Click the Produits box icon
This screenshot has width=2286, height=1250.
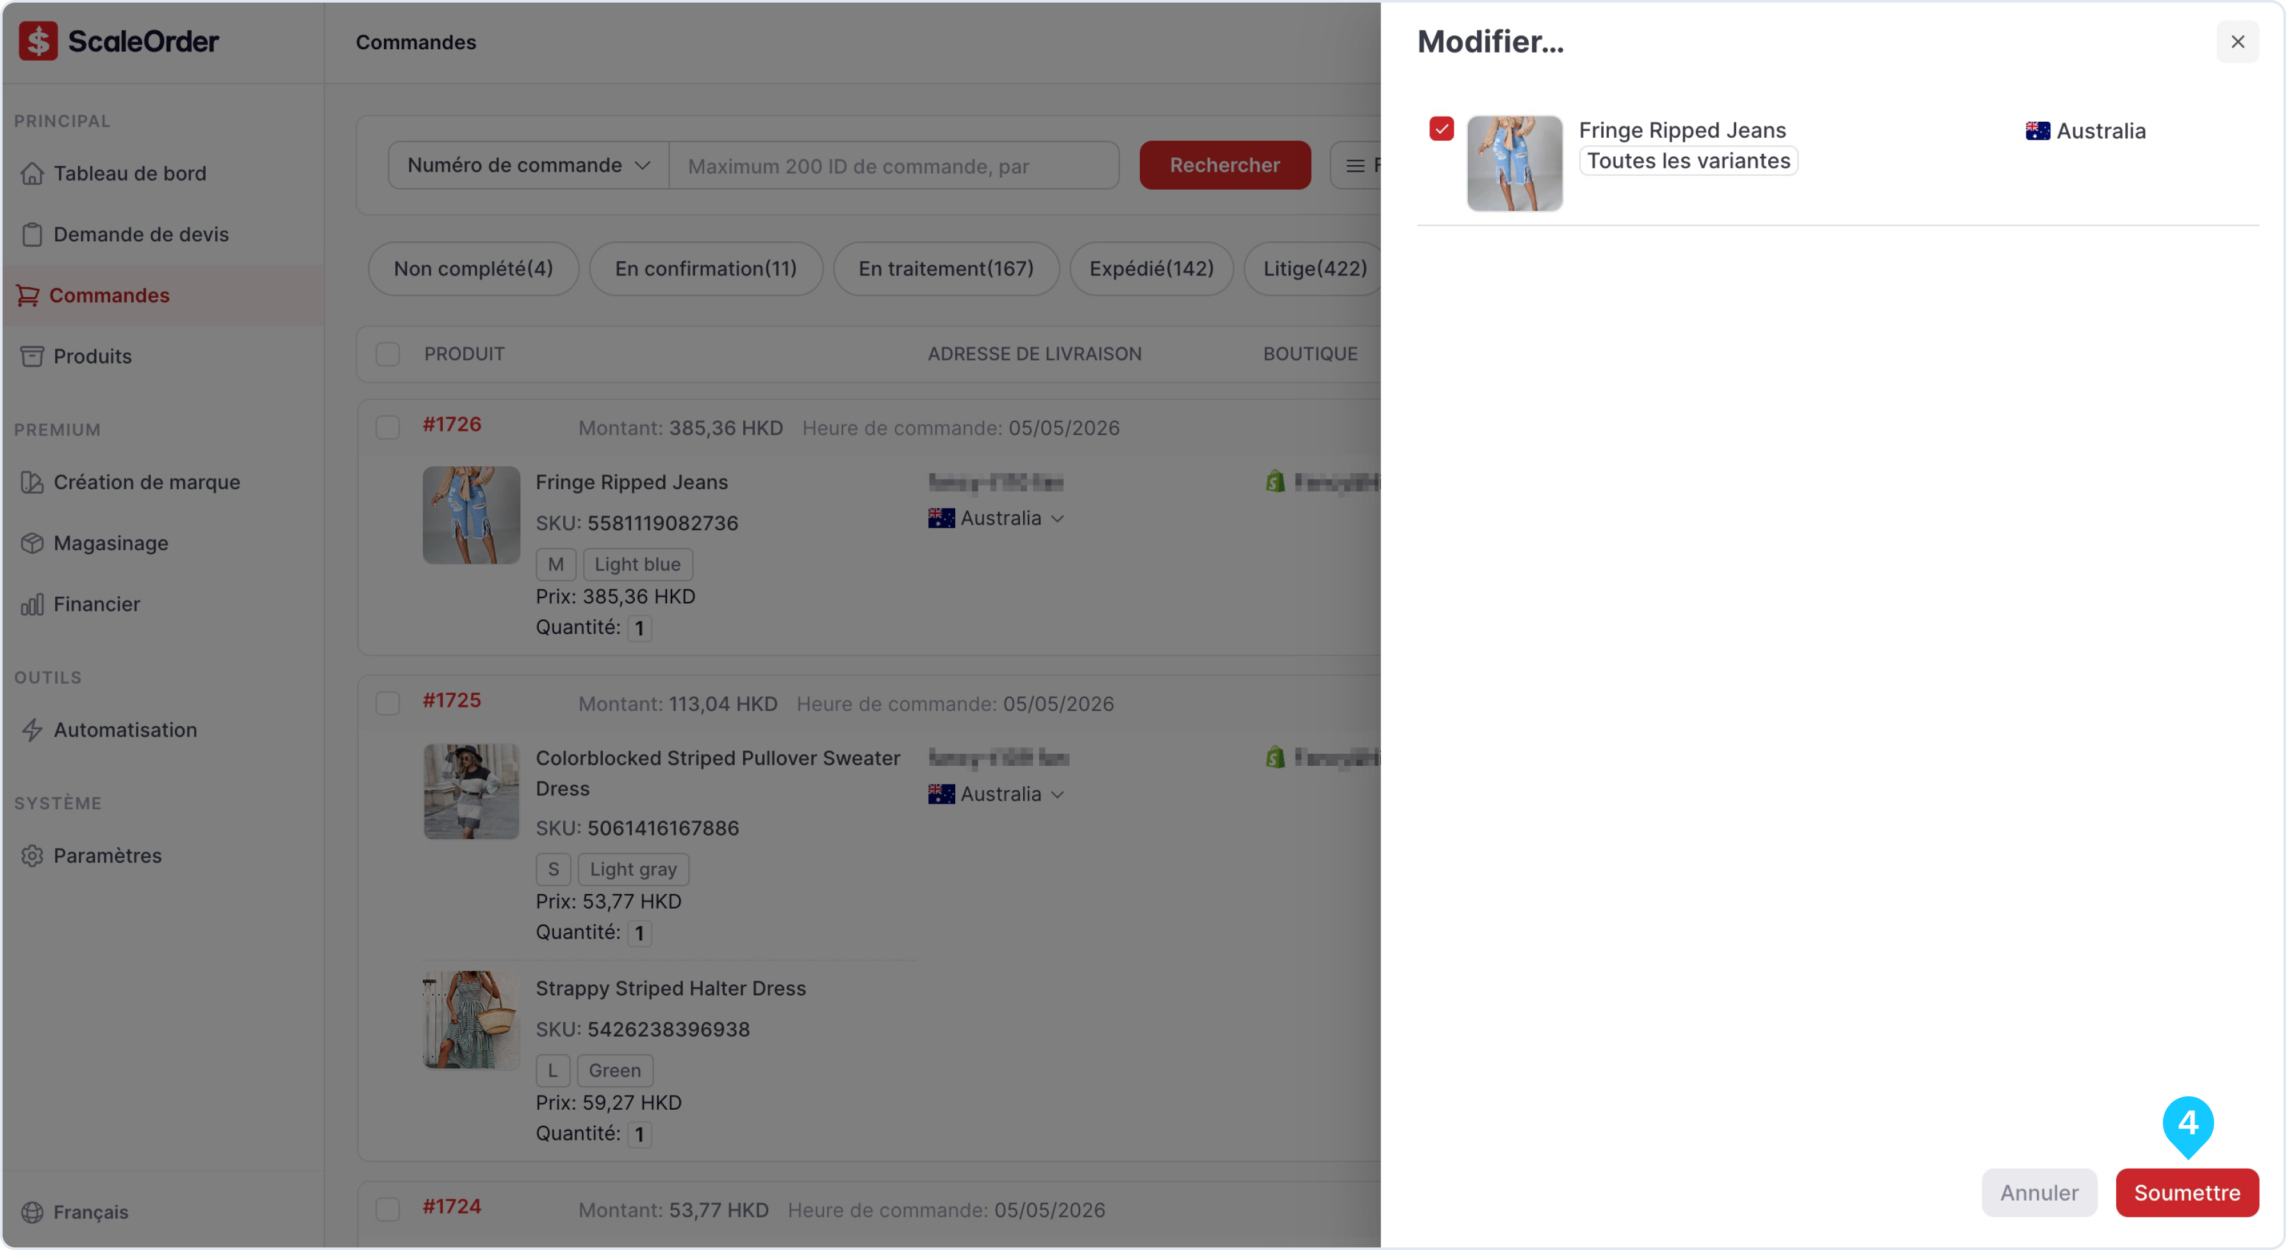click(32, 356)
